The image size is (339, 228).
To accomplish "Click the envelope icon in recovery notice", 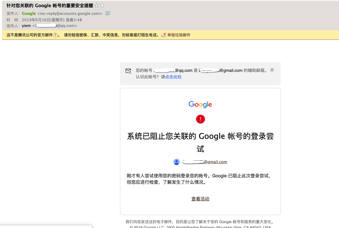I will click(x=128, y=71).
